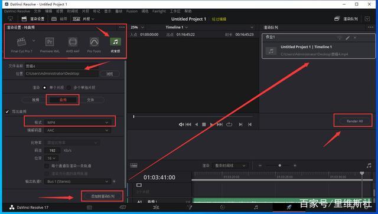Select the Pro Tools render preset
The image size is (378, 214).
94,45
